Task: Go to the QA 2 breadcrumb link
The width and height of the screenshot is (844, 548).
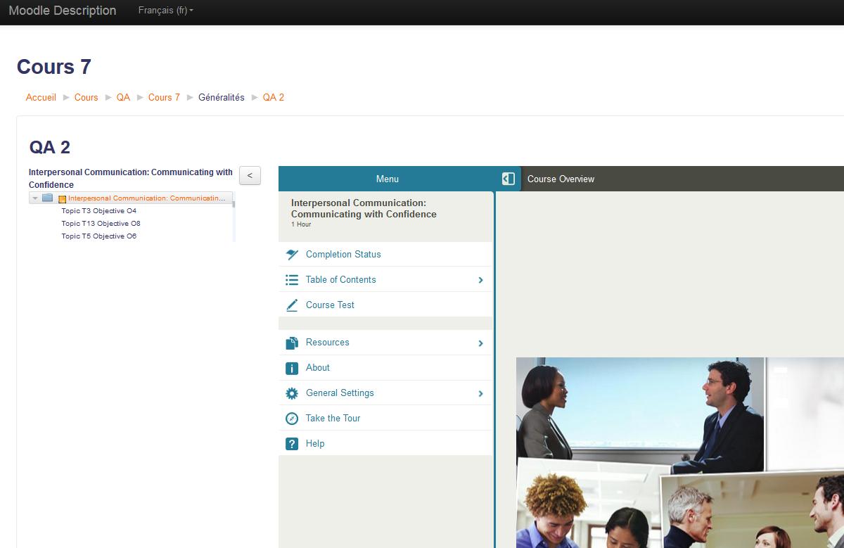Action: coord(274,97)
